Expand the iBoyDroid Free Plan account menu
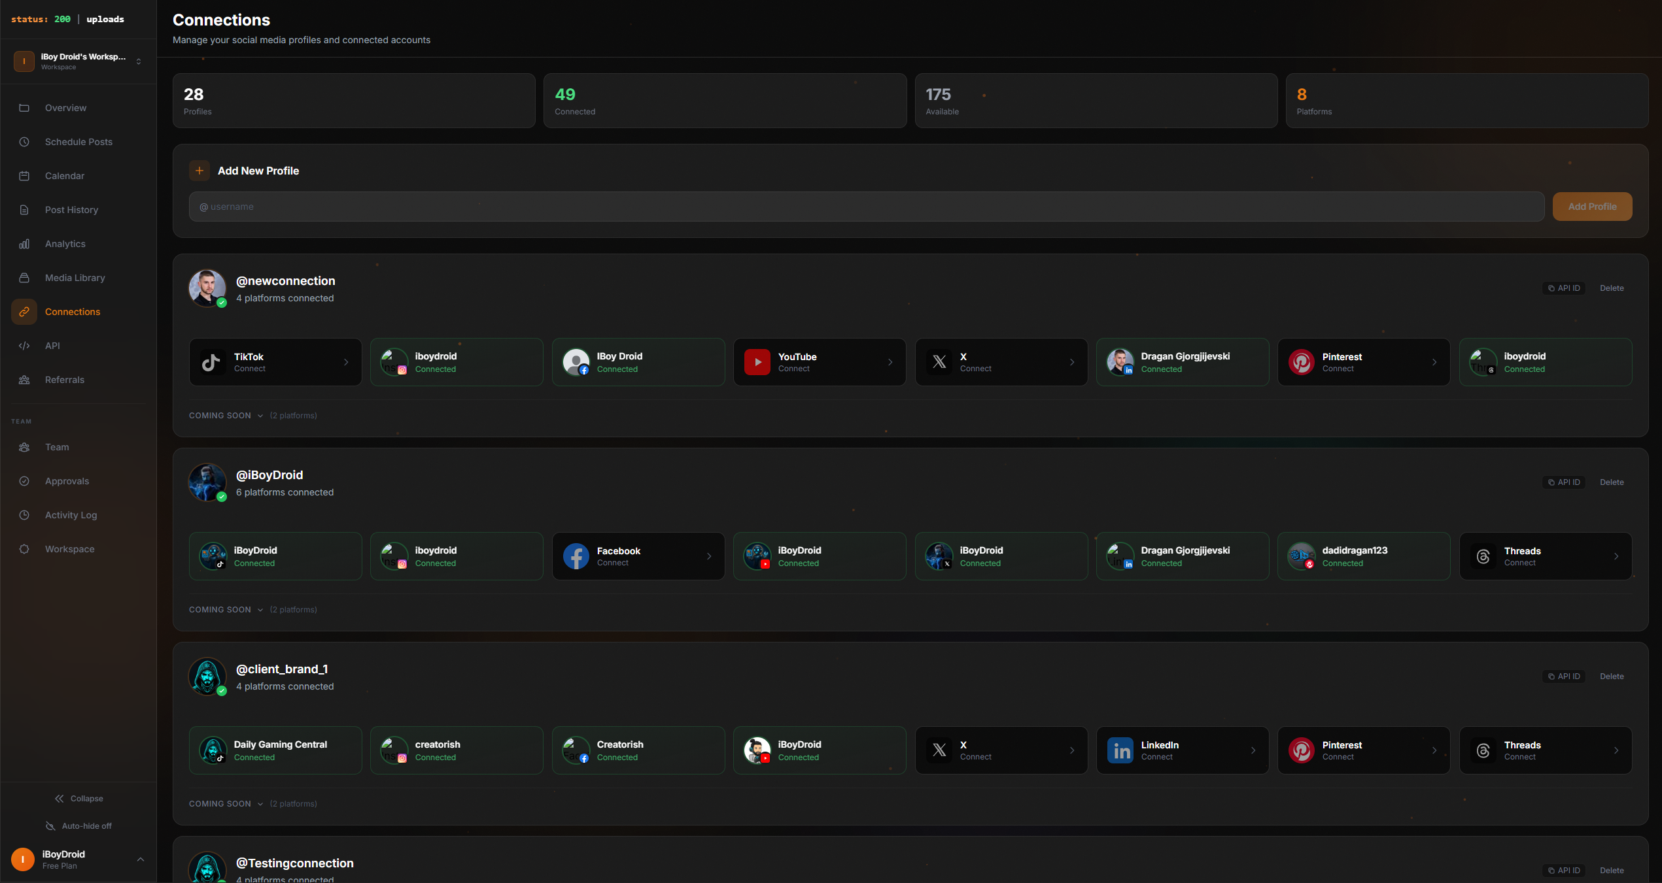1662x883 pixels. 78,859
